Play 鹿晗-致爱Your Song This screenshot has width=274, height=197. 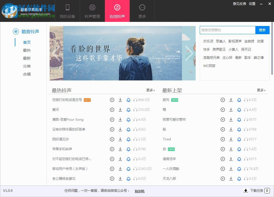(x=112, y=120)
